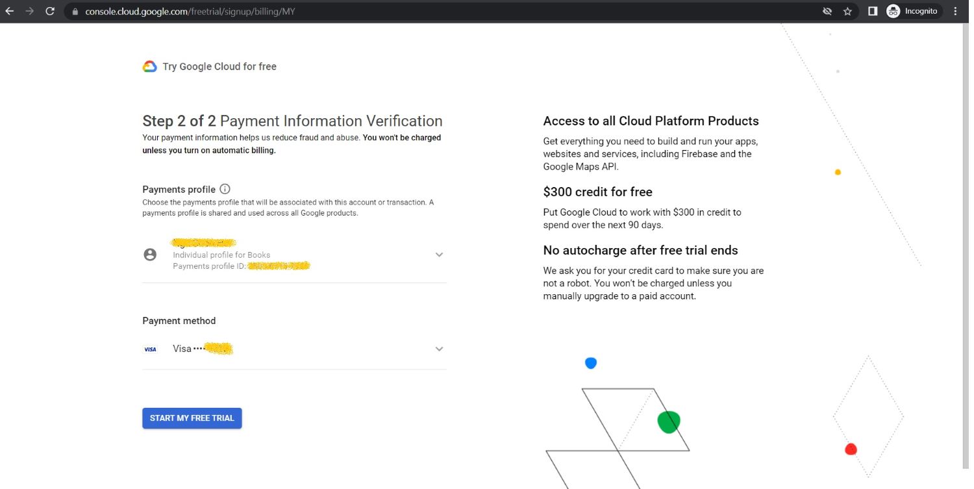Select the Visa card icon
Screen dimensions: 974x489
150,349
